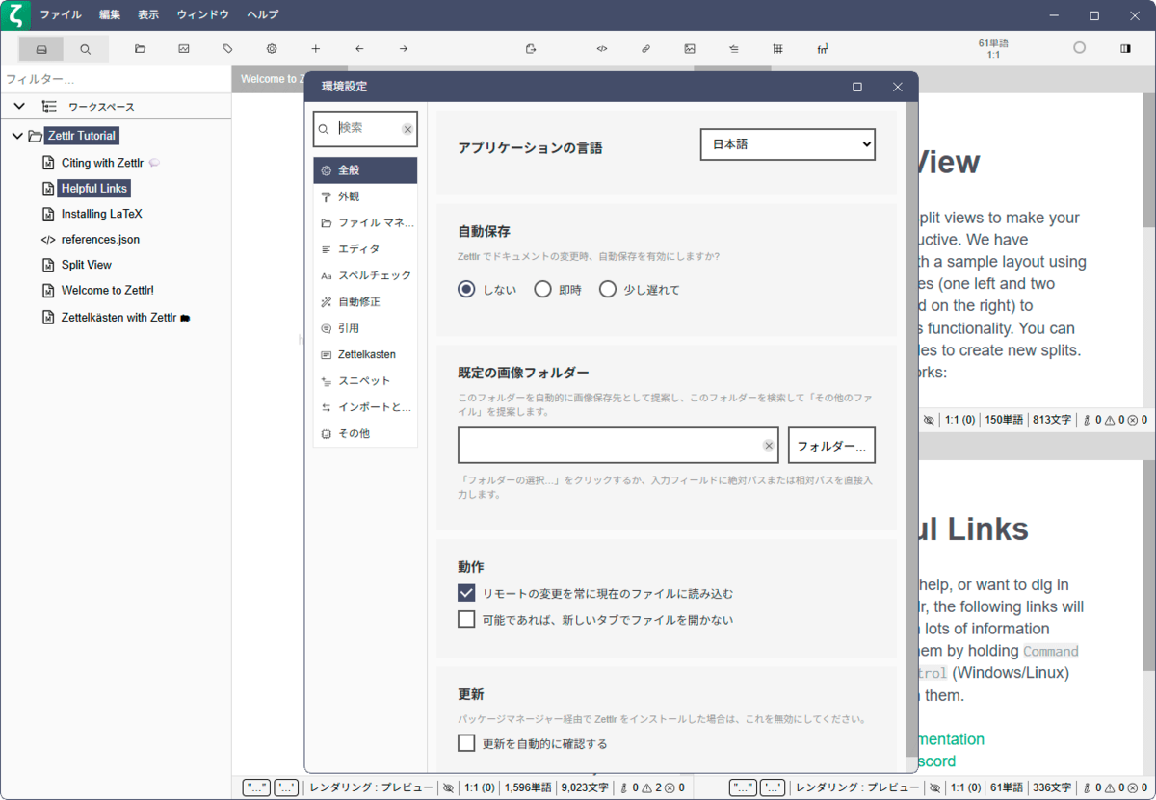Open レンダリング mode selector in right statusbar
This screenshot has width=1156, height=800.
pos(857,787)
